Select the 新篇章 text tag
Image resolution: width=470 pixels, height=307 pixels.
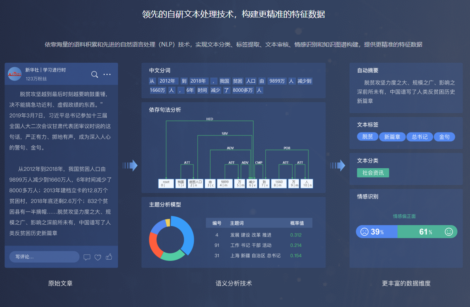point(392,137)
